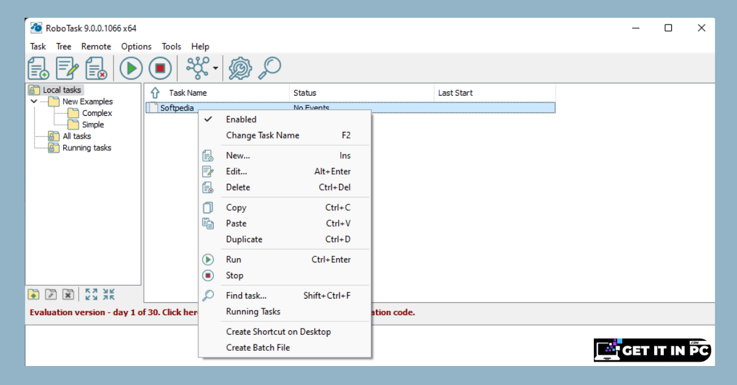The image size is (737, 385).
Task: Select the Complex folder in tree
Action: [x=97, y=113]
